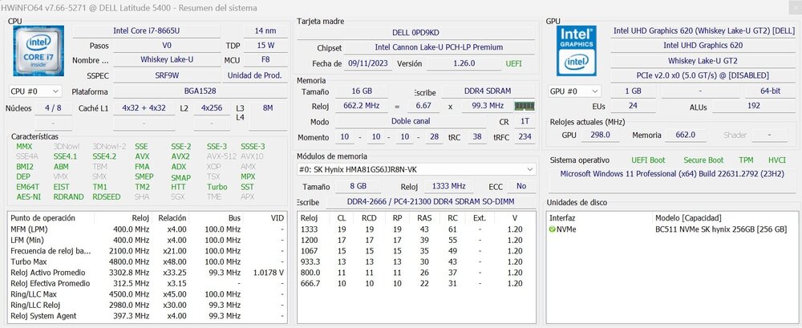Expand the memory module list SK Hynix HMA81GS6JJR8N-VK
This screenshot has width=802, height=328.
click(416, 169)
